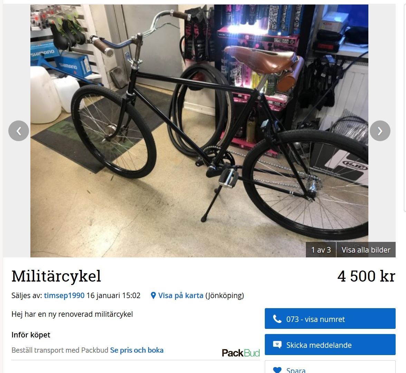Follow Se pris och boka link
Image resolution: width=406 pixels, height=373 pixels.
click(137, 350)
